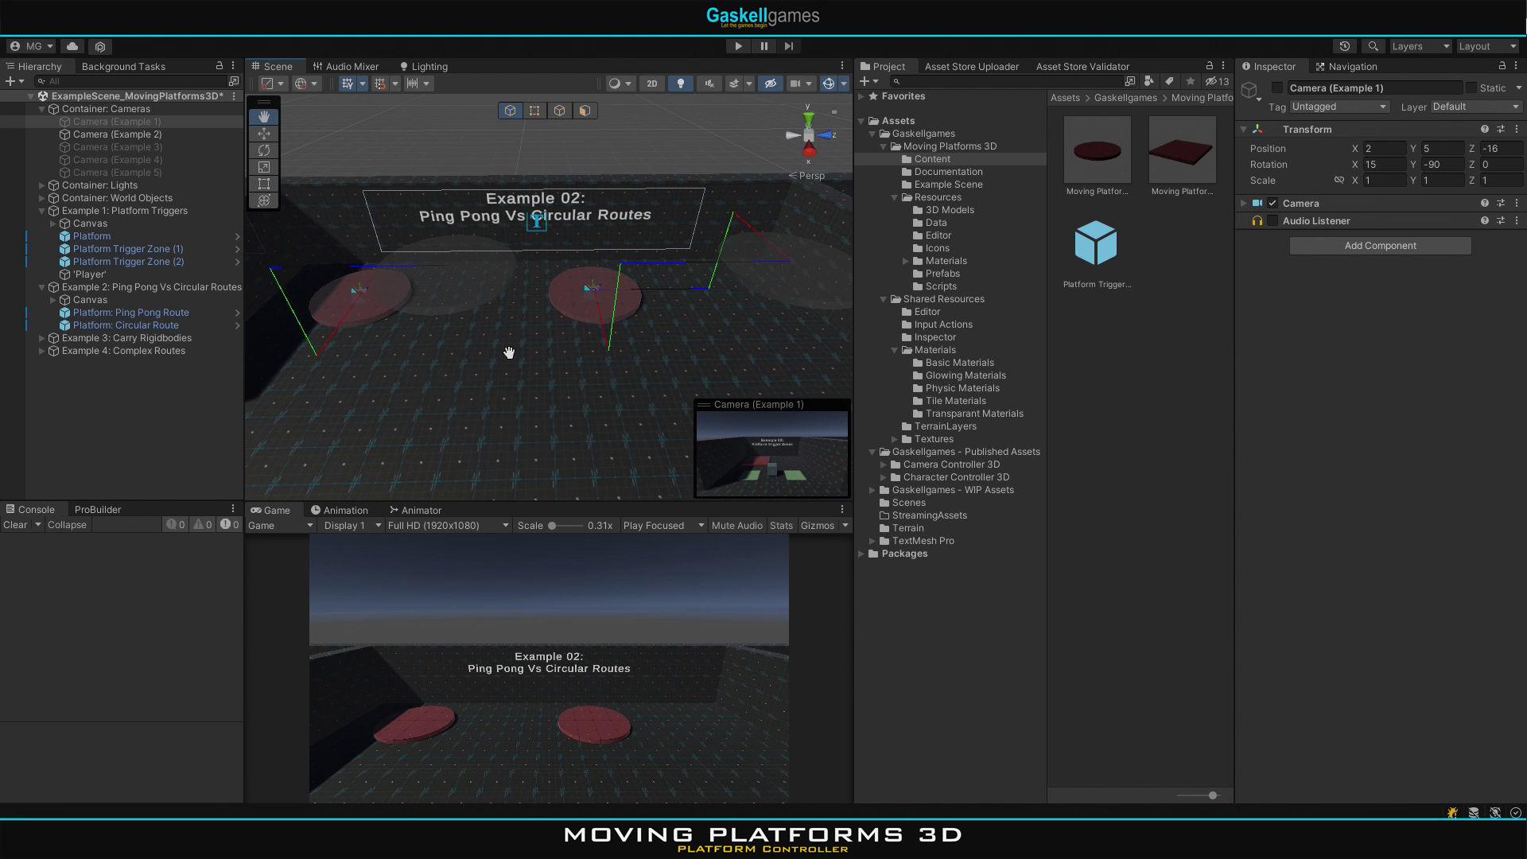Enable the Camera (Example 1) active checkbox
1527x859 pixels.
pos(1277,87)
